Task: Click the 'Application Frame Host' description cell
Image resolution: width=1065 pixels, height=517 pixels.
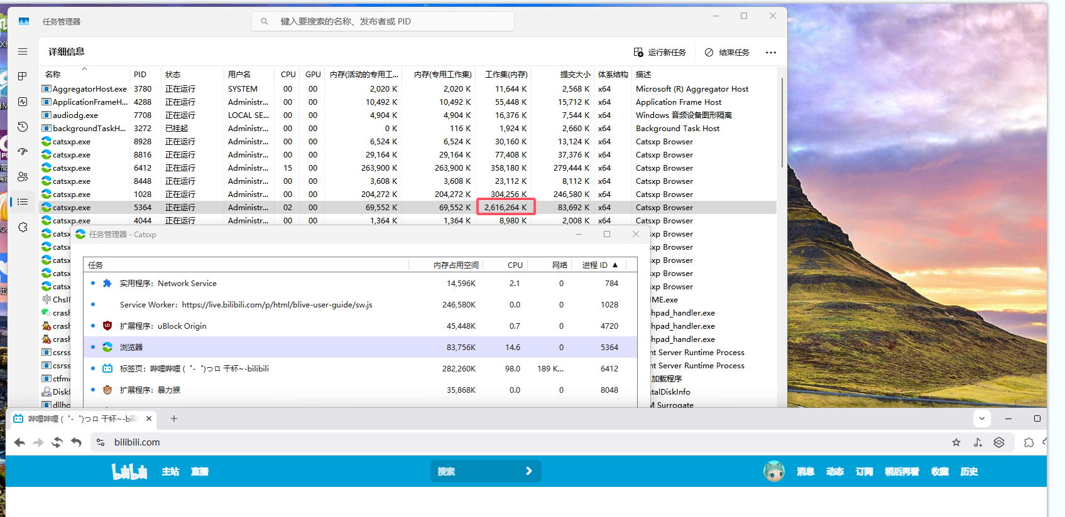Action: [679, 102]
